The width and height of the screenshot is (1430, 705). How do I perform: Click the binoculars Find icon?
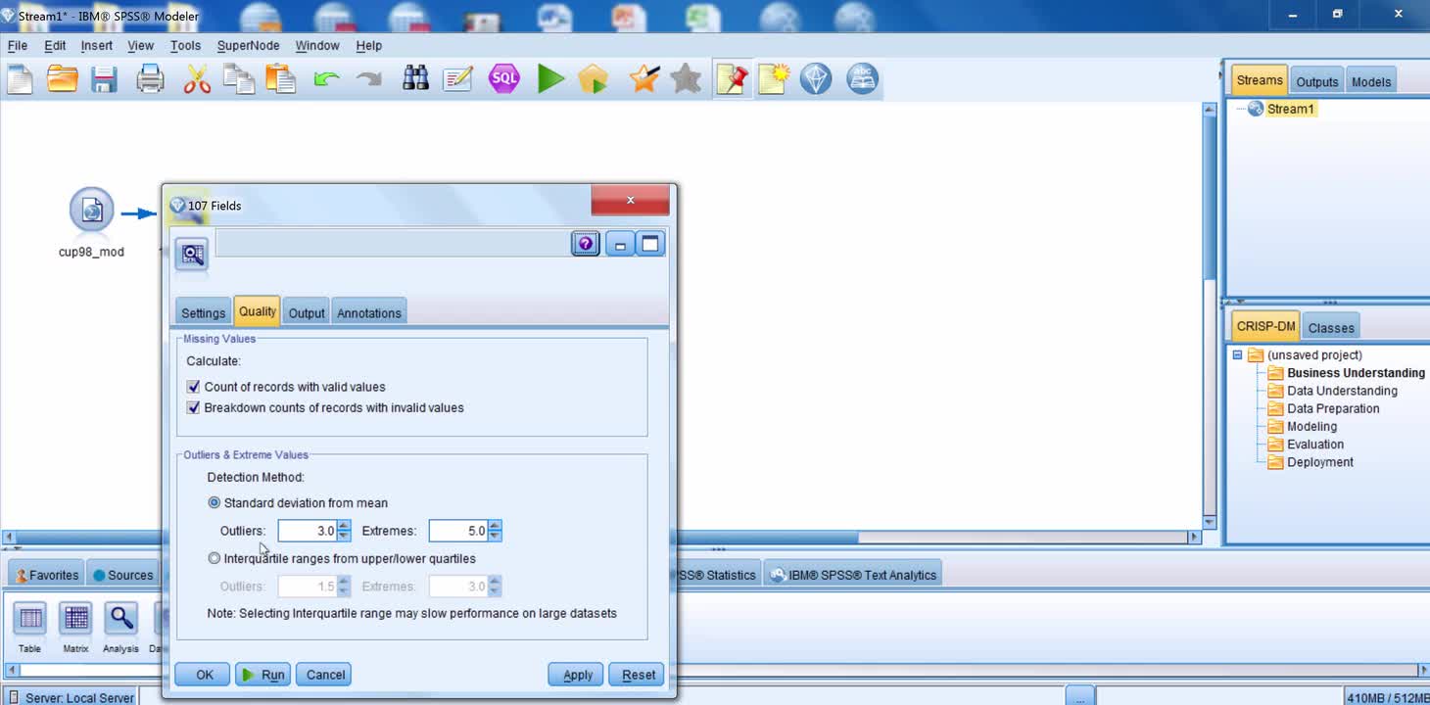click(415, 79)
